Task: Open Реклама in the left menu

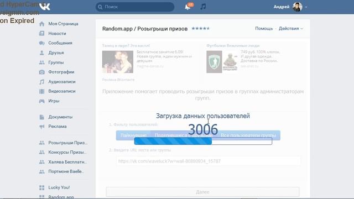Action: click(x=58, y=127)
